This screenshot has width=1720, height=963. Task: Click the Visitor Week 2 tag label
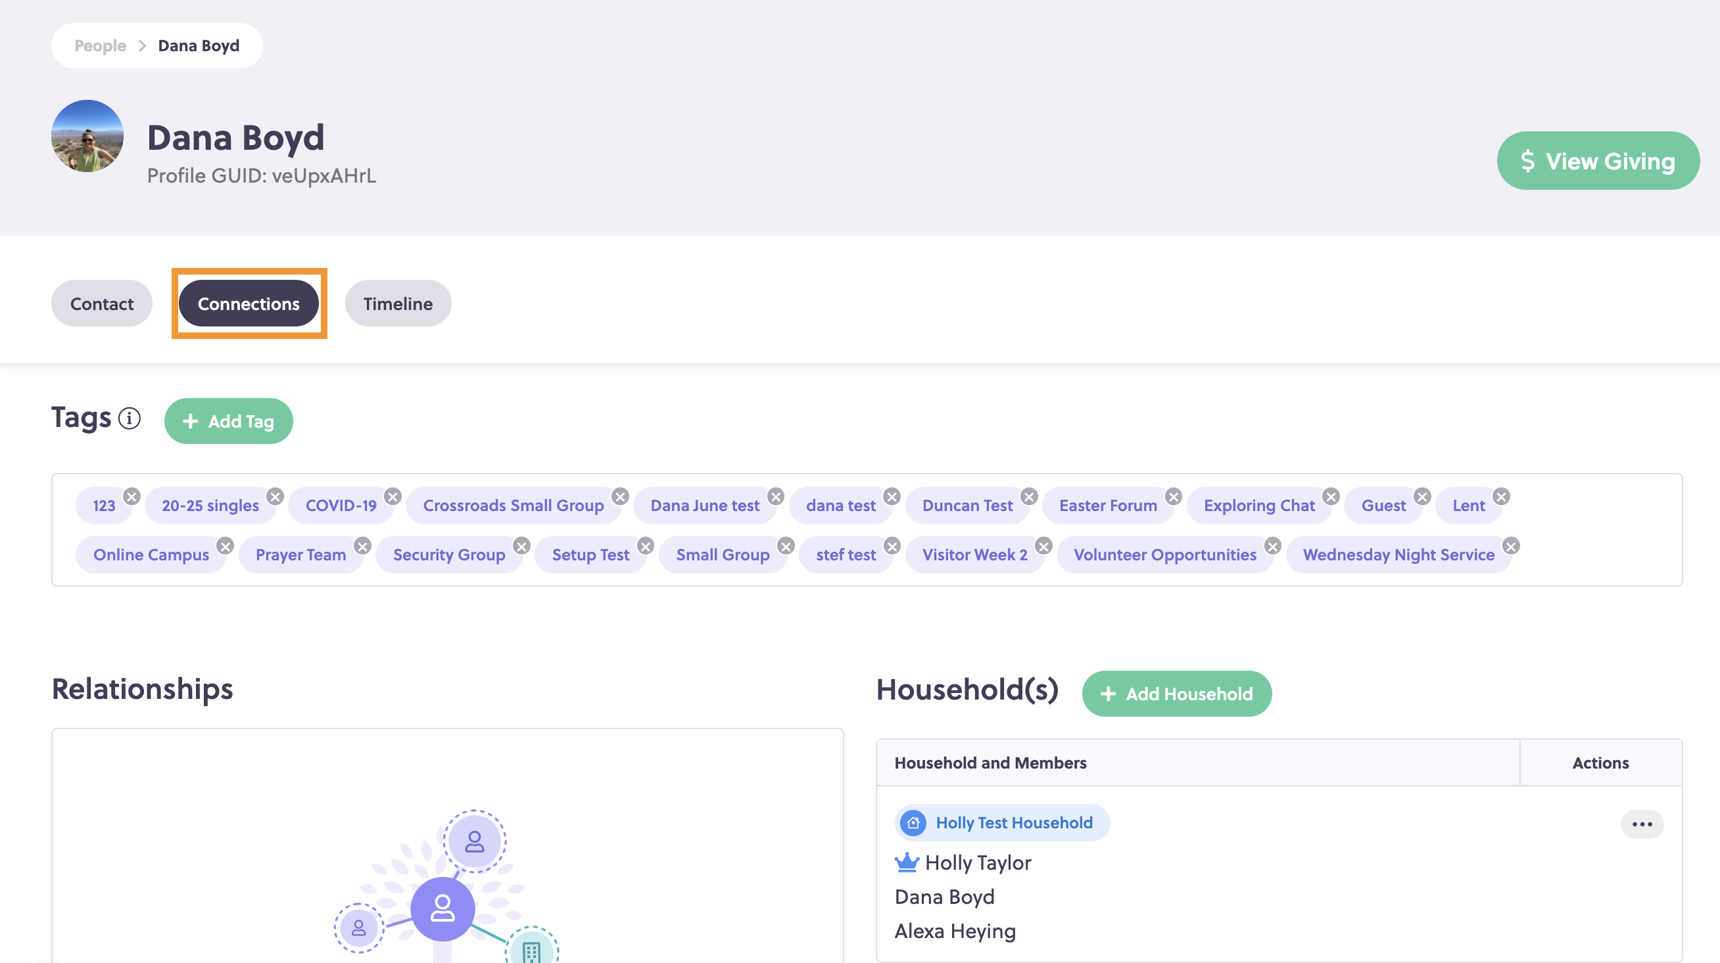974,555
